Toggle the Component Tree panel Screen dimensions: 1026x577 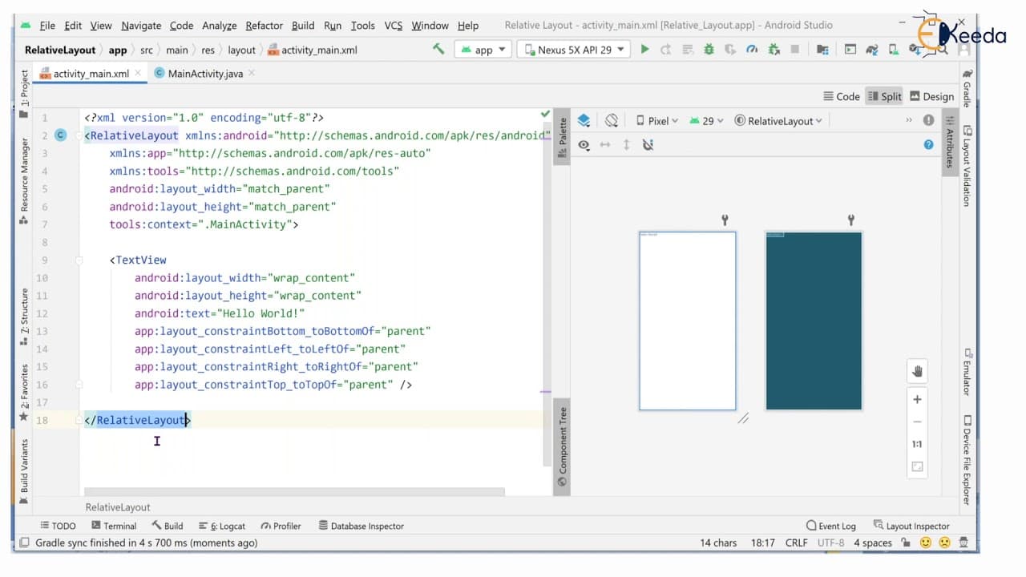pyautogui.click(x=562, y=446)
